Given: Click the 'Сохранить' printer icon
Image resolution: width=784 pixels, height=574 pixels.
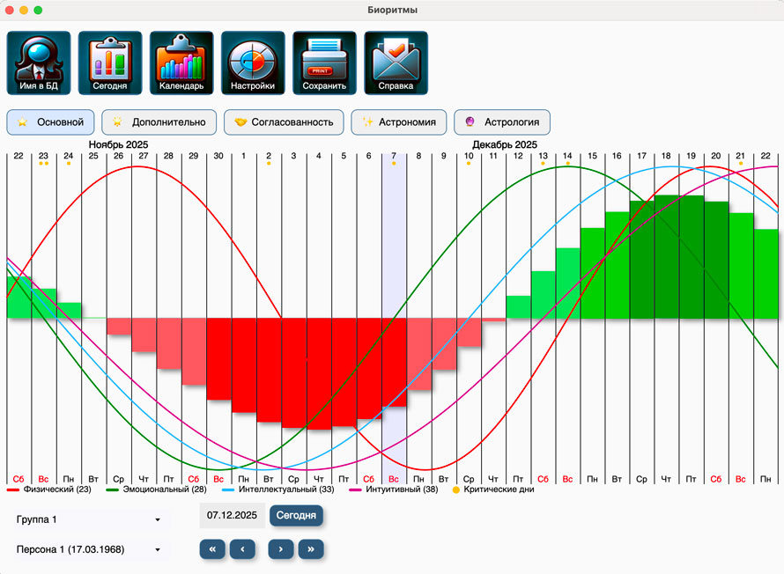Looking at the screenshot, I should click(x=324, y=63).
